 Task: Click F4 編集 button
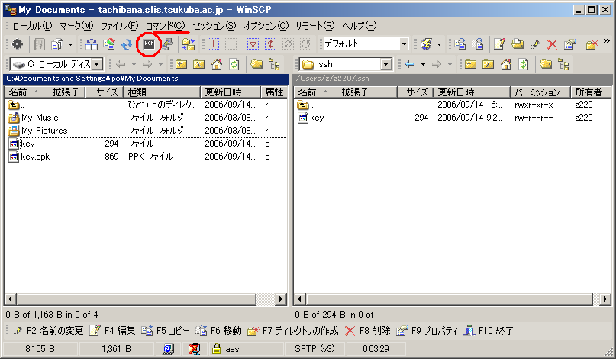click(x=112, y=331)
